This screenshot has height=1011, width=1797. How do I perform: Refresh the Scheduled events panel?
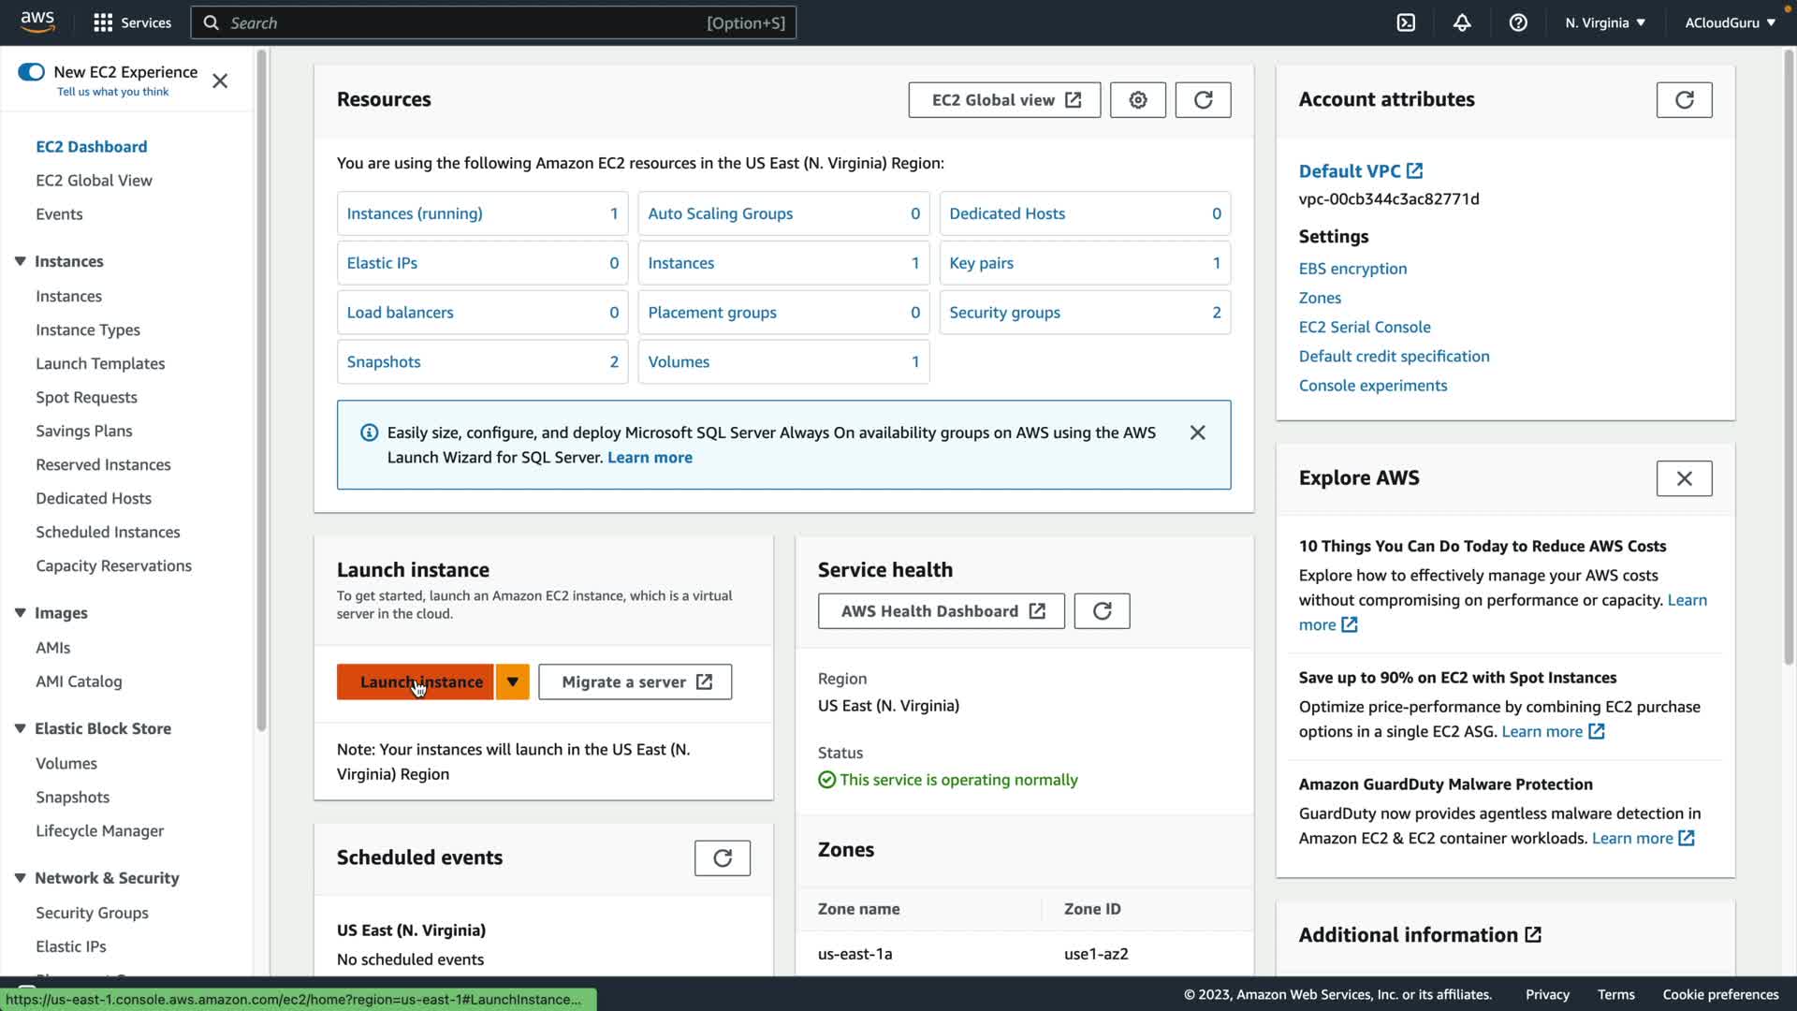[x=722, y=858]
